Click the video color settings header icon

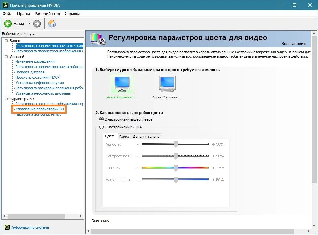point(98,39)
